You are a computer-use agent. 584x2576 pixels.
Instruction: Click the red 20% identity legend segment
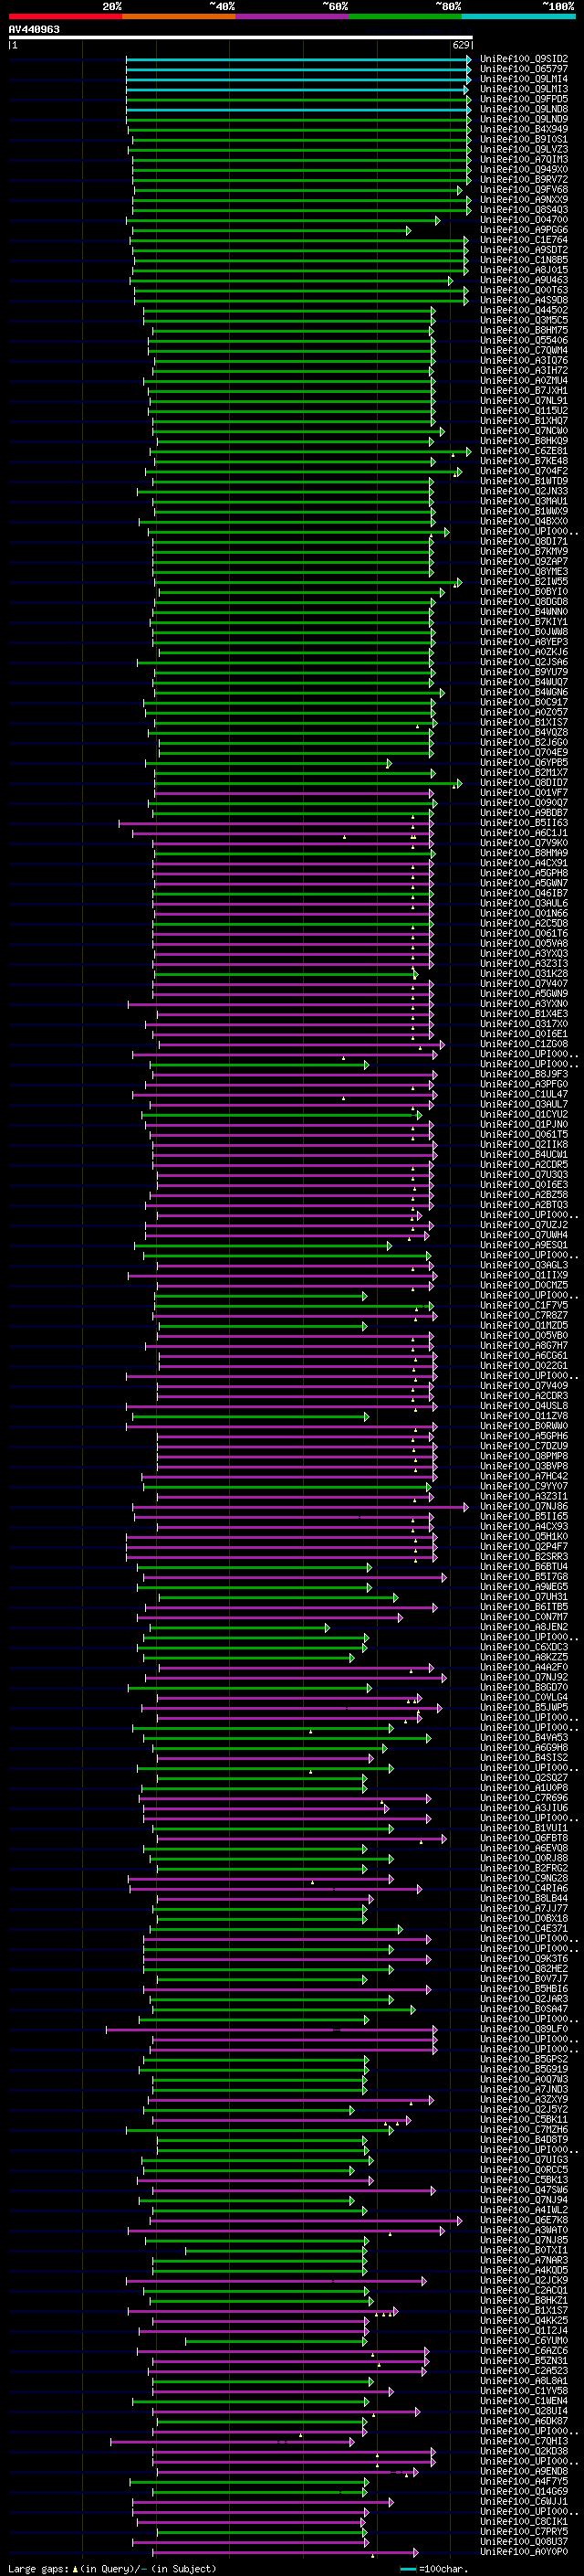(x=65, y=16)
